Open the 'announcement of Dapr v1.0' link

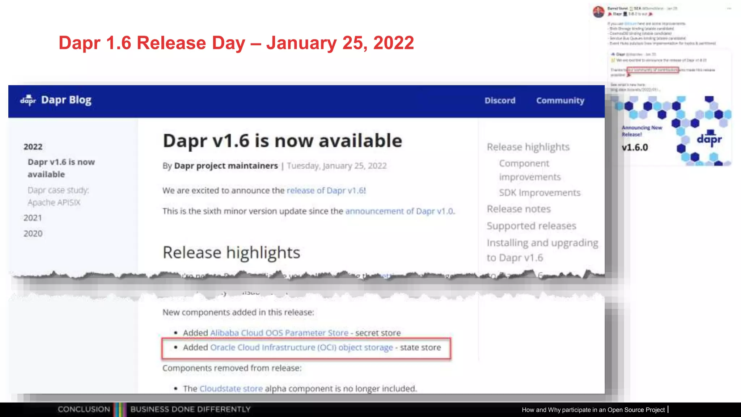(x=400, y=211)
